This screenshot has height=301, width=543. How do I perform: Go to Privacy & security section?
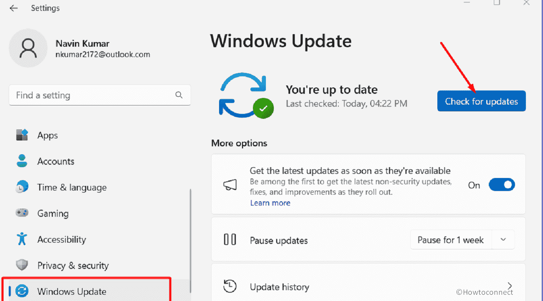click(x=73, y=266)
